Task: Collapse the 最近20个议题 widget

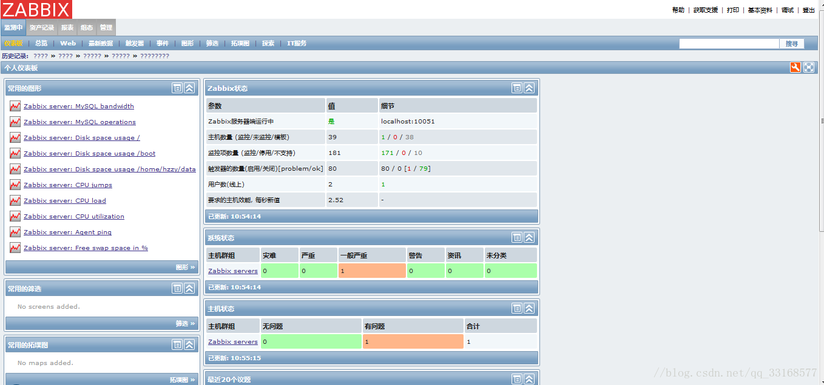Action: 529,379
